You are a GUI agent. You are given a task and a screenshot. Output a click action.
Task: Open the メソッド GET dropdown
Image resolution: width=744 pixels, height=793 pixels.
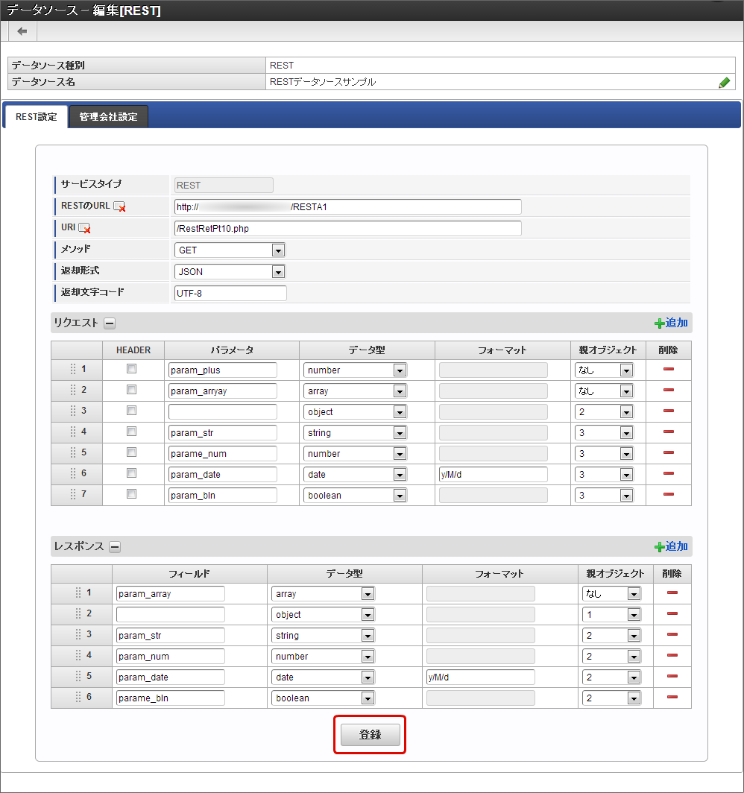click(230, 250)
